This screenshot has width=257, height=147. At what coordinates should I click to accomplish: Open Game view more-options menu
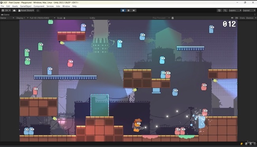click(255, 15)
